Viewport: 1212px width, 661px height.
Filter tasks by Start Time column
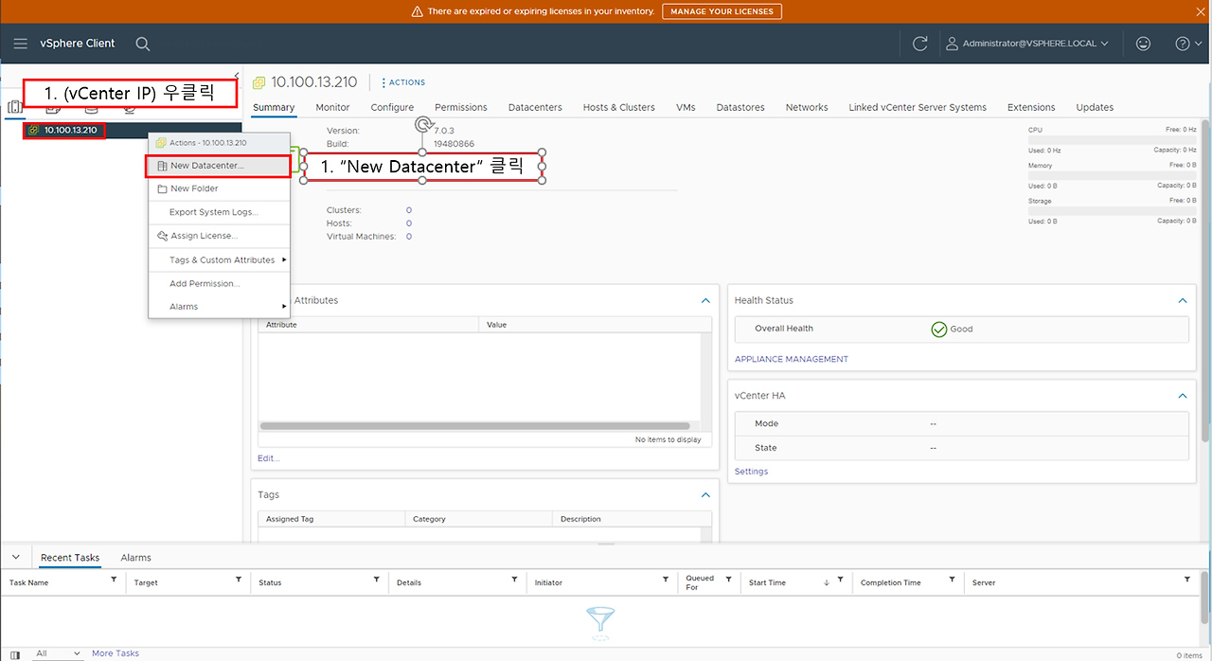pyautogui.click(x=840, y=579)
